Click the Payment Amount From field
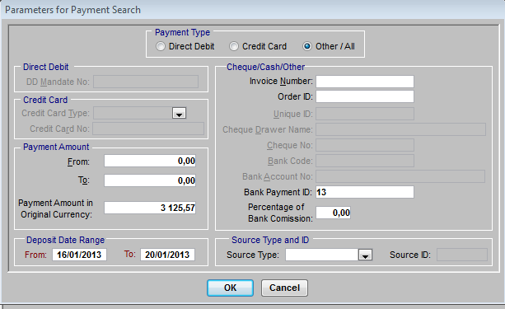 click(x=150, y=161)
